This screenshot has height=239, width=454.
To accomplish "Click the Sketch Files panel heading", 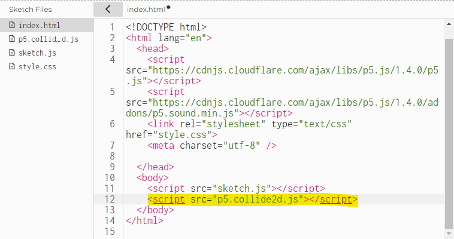I will (31, 10).
